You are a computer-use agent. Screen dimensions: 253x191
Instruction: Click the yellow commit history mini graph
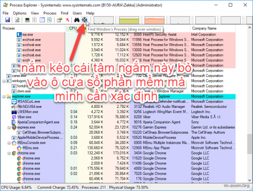[129, 20]
